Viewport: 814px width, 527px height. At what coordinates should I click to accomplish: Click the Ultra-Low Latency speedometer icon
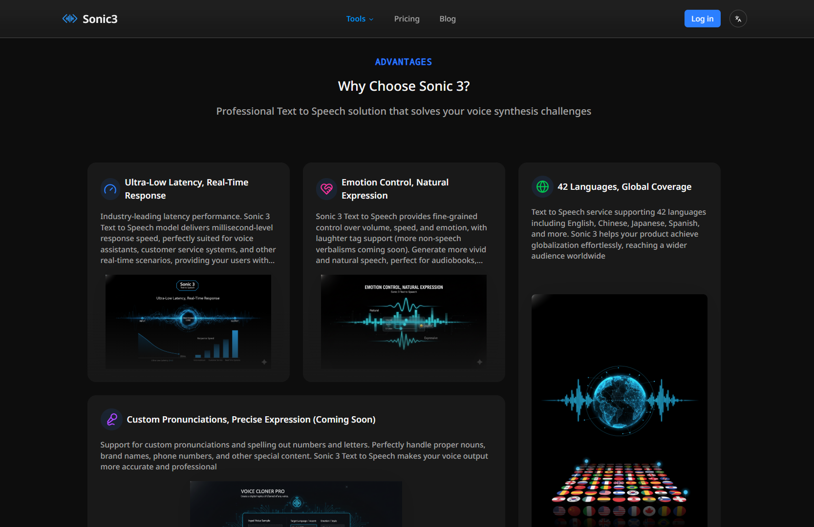point(110,189)
